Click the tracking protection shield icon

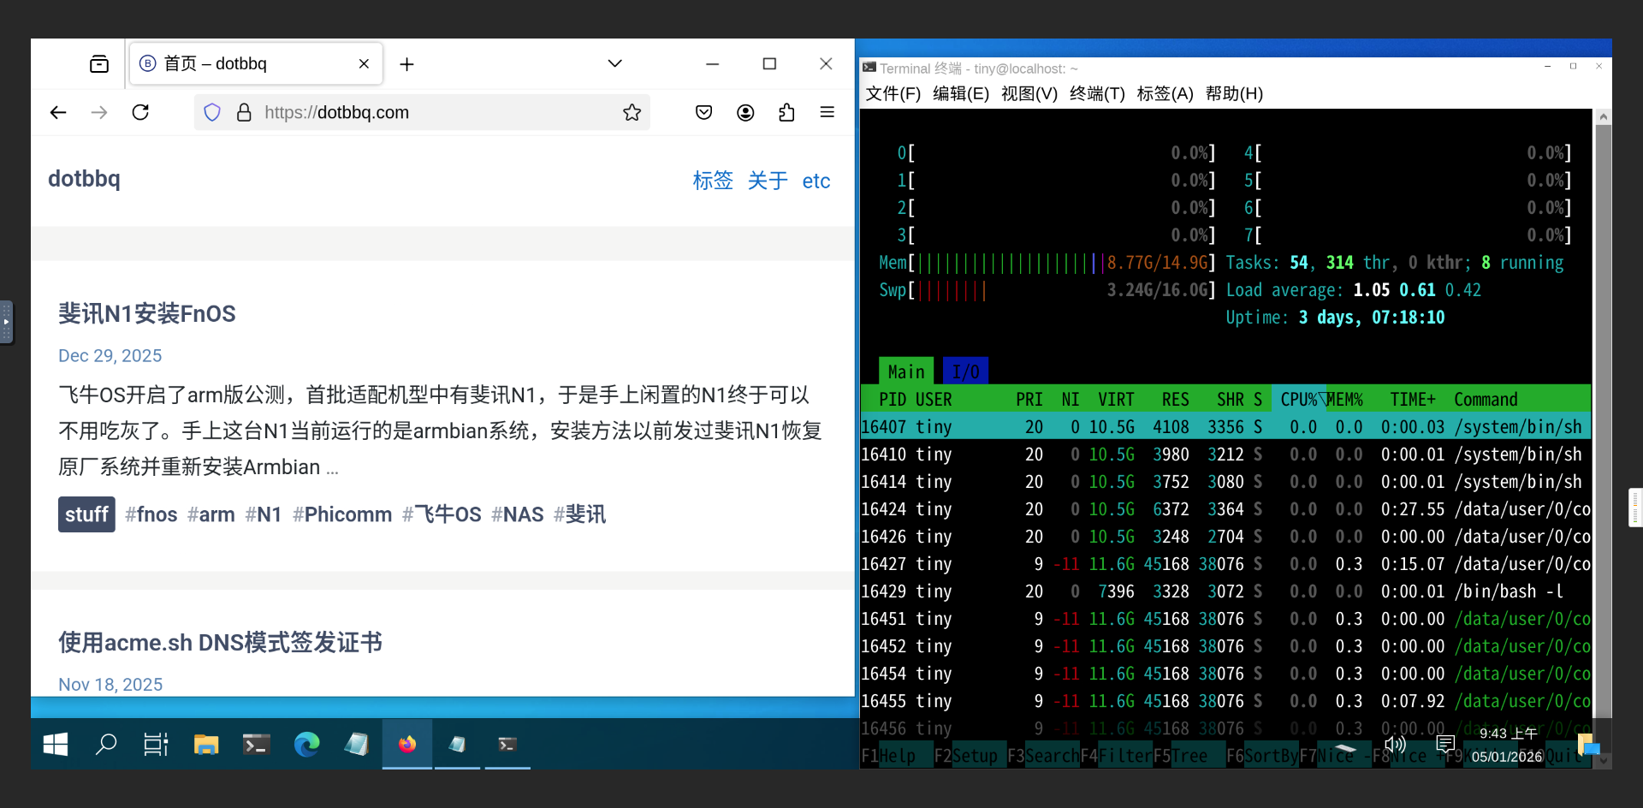[x=211, y=112]
